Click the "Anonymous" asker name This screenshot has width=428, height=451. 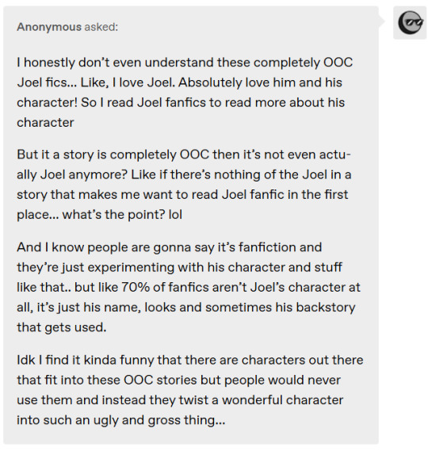pyautogui.click(x=49, y=27)
